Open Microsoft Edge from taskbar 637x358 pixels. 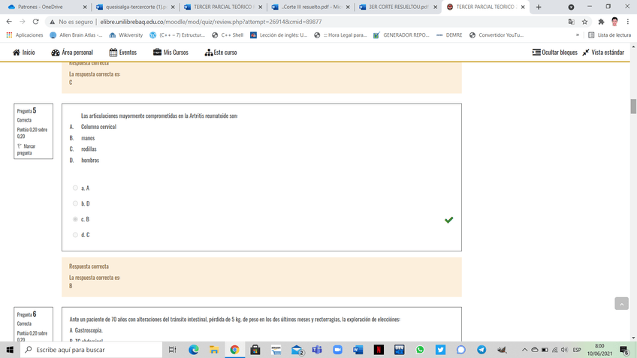(194, 350)
